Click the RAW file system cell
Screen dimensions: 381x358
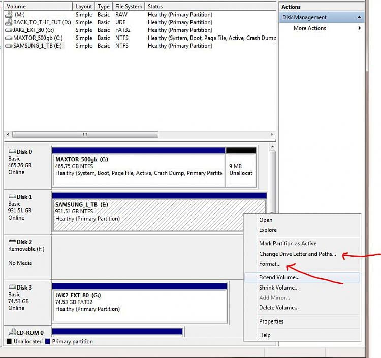[x=121, y=15]
